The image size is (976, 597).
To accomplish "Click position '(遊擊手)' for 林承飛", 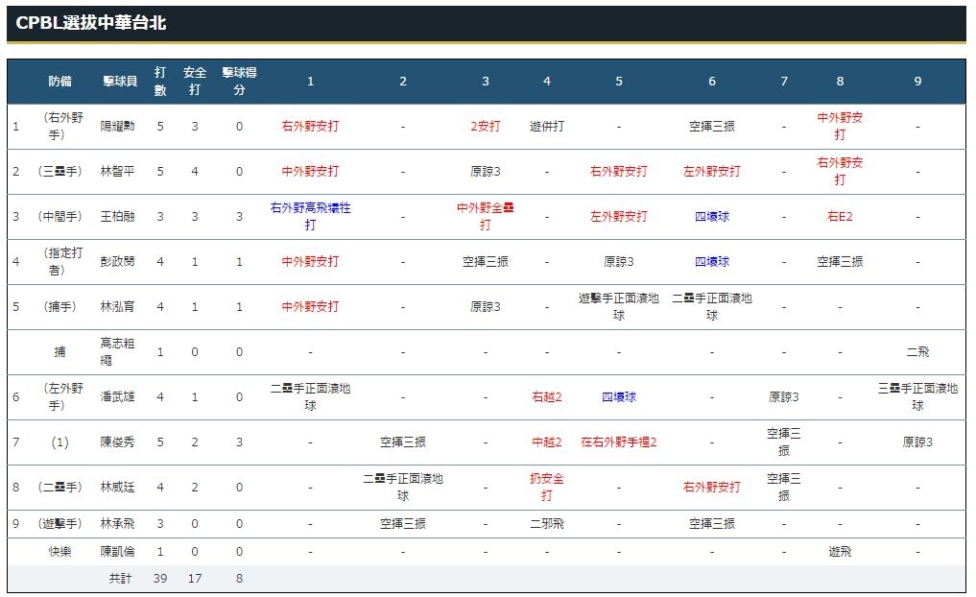I will pos(60,523).
